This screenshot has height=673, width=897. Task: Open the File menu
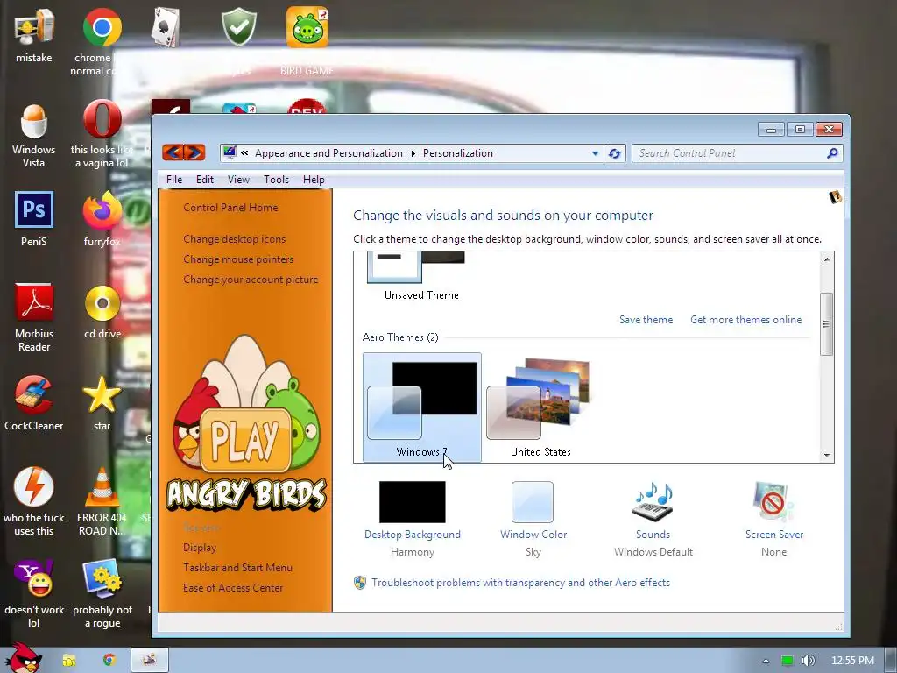(x=174, y=179)
